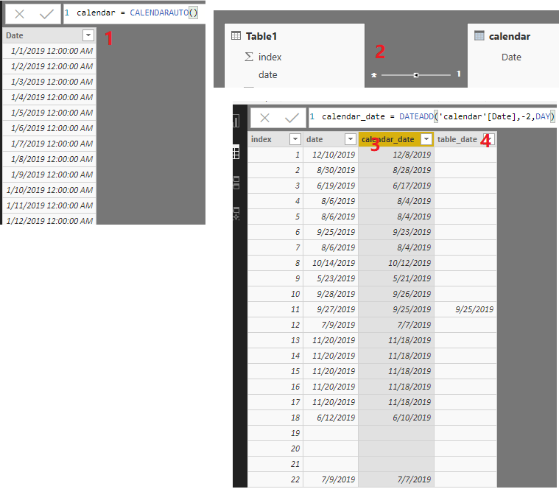Open the calendar_date column filter dropdown

click(x=426, y=139)
